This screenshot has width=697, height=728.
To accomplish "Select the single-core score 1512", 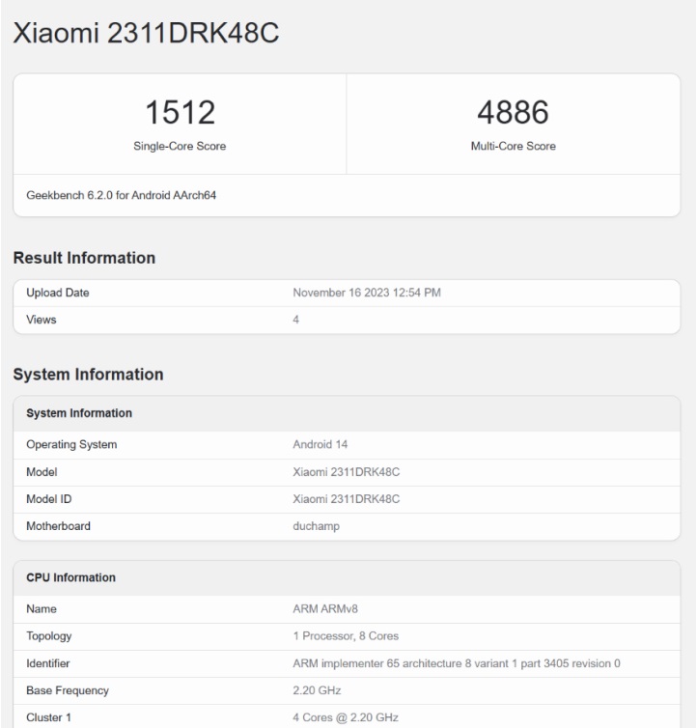I will click(x=181, y=112).
